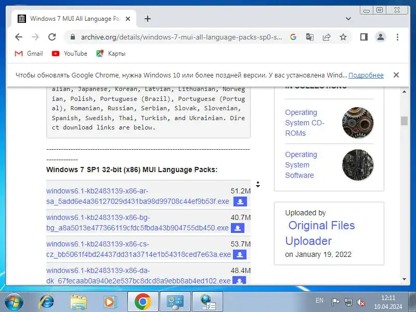Open a new tab with the plus button
Screen dimensions: 416x312
point(148,19)
